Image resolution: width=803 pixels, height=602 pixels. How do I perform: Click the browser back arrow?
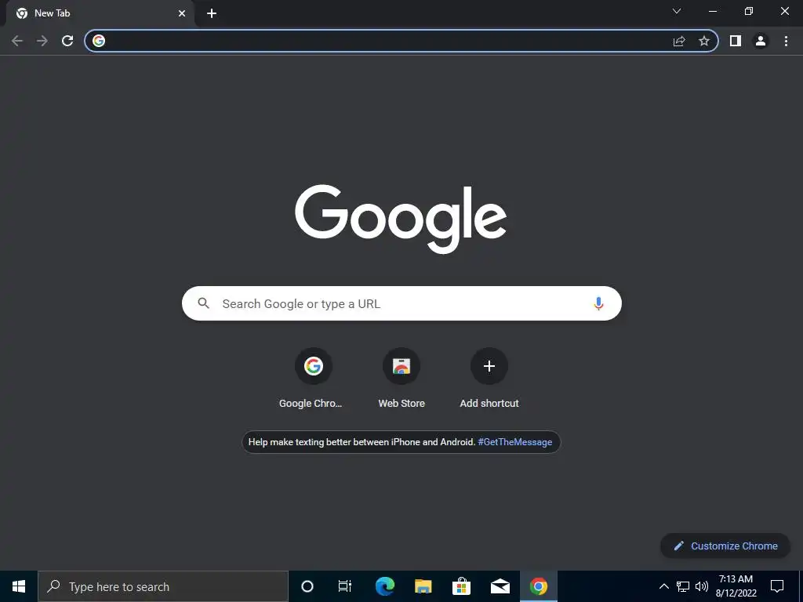17,41
